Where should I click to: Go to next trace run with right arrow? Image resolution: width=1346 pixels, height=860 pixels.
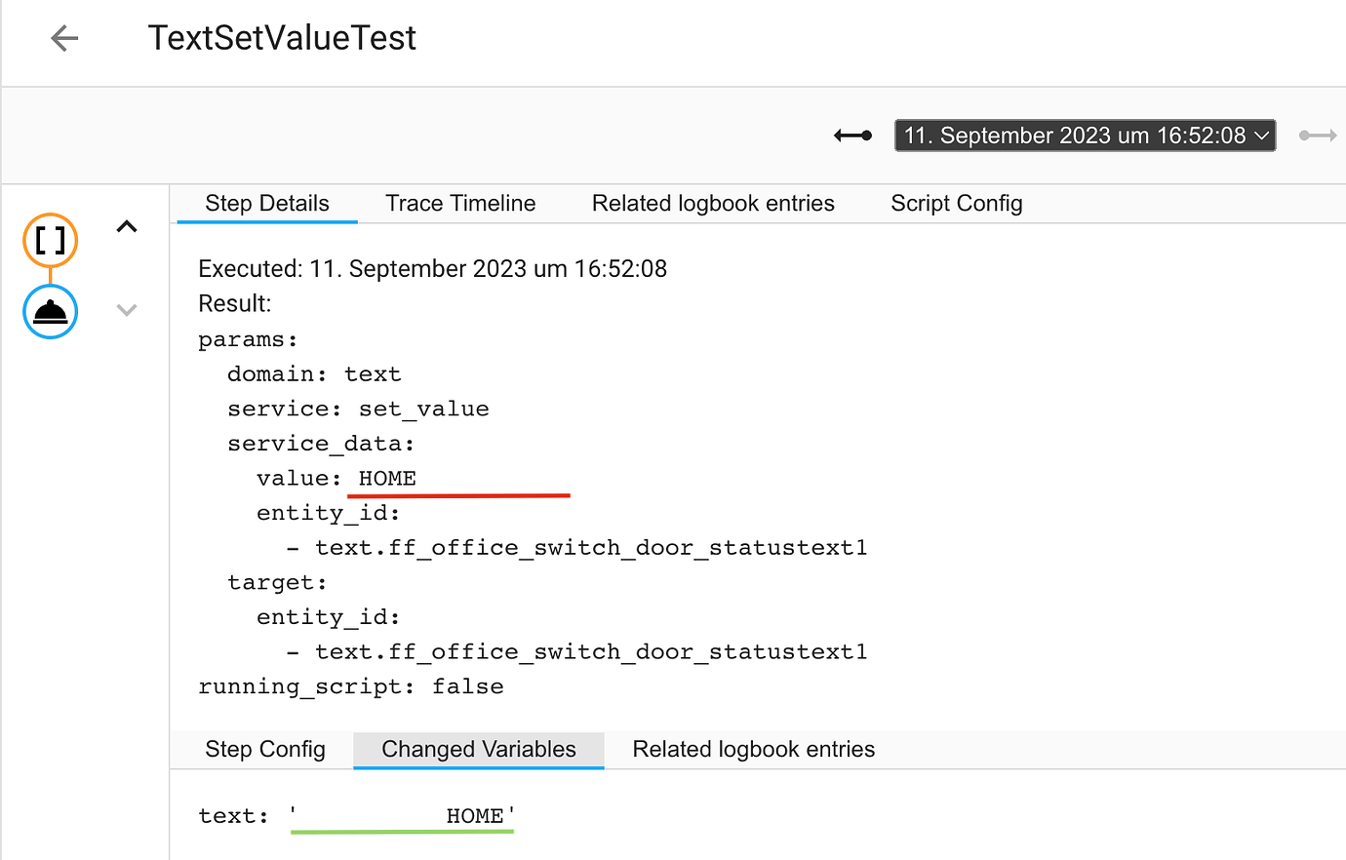click(1318, 136)
